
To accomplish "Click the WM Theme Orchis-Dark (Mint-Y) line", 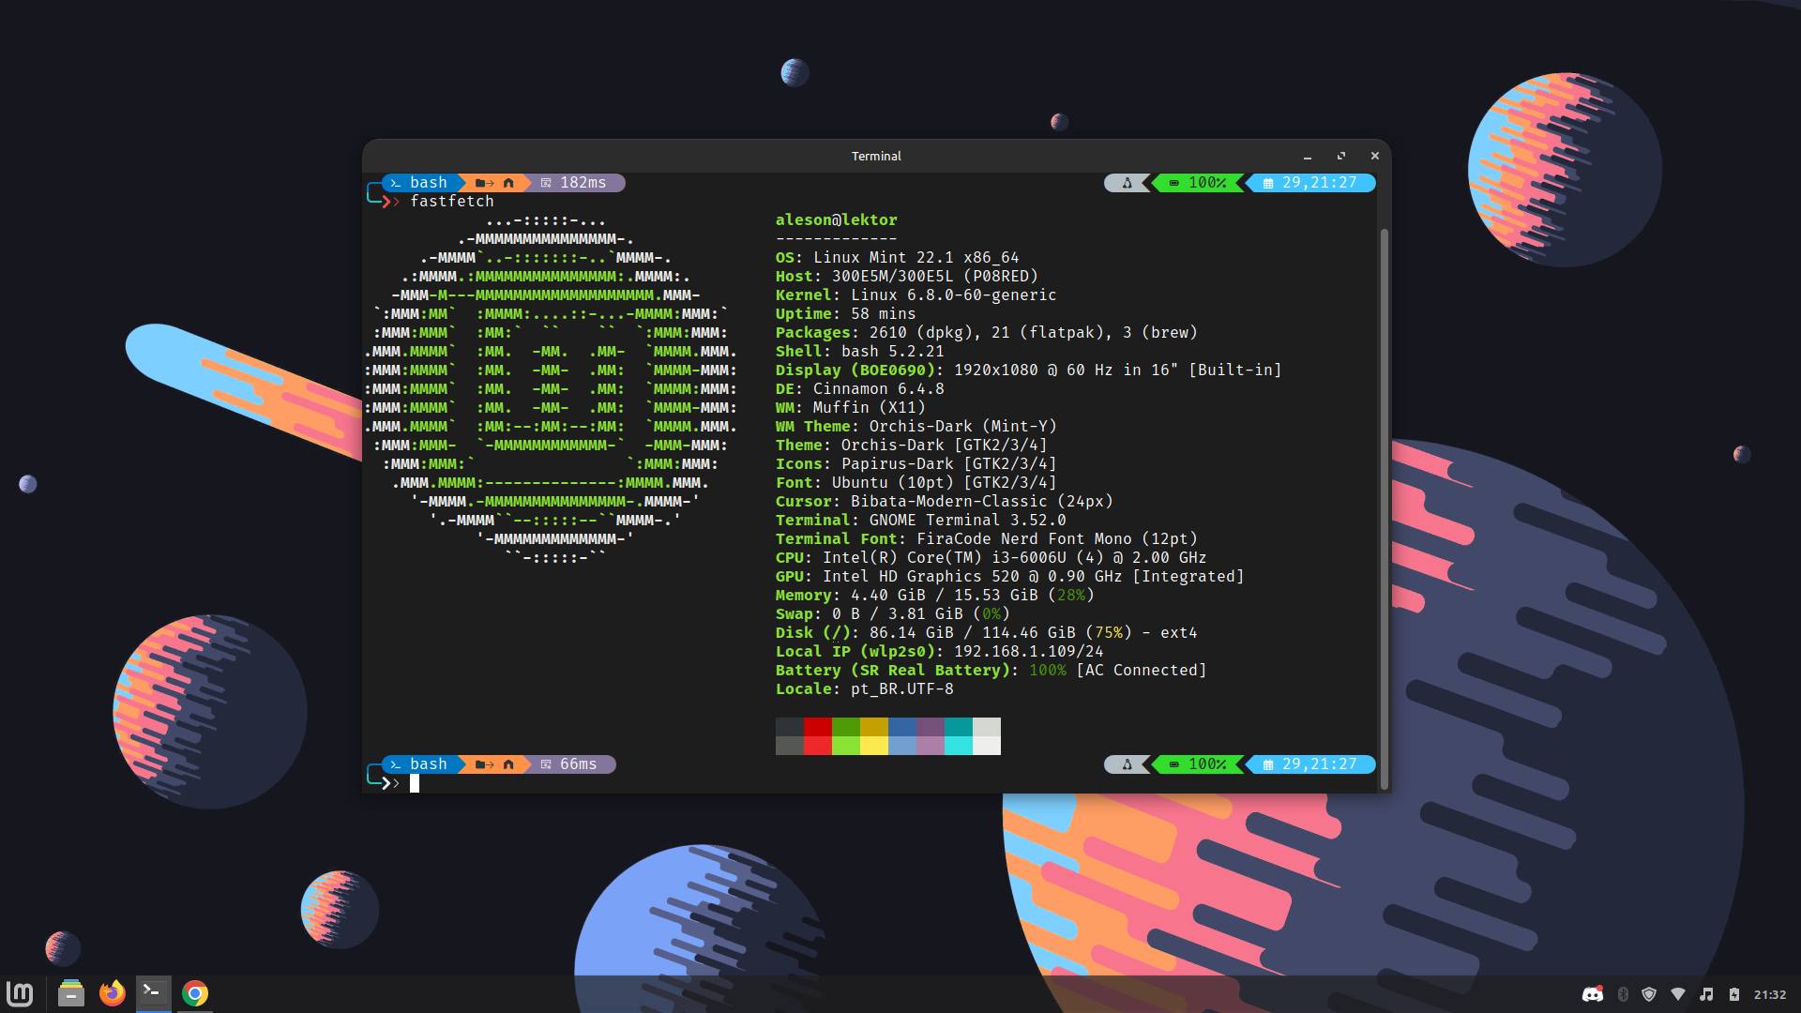I will [916, 427].
